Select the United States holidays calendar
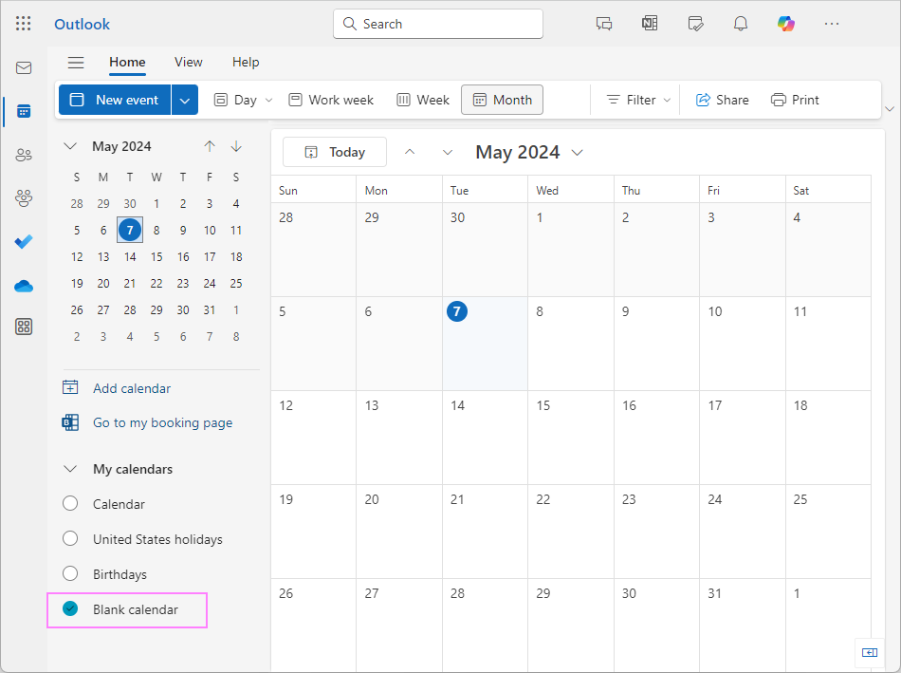Screen dimensions: 901x673 tap(69, 538)
